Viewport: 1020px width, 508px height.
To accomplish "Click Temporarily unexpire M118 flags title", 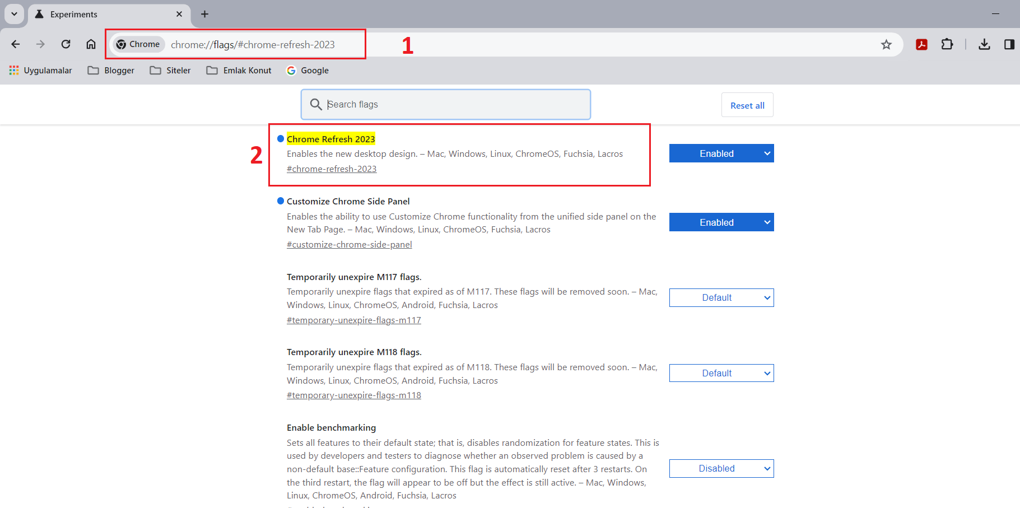I will (x=354, y=352).
